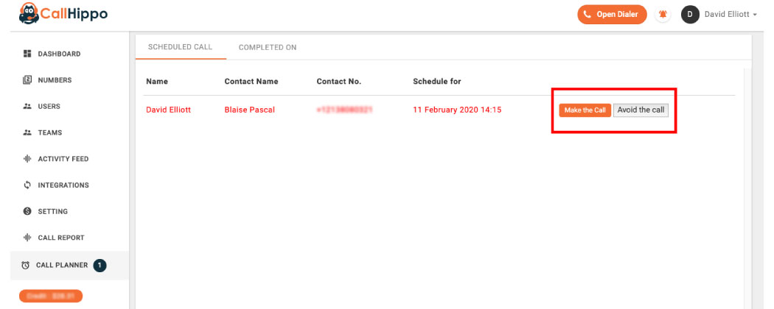Click the Teams people icon

27,132
